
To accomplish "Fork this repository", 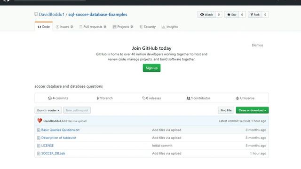I will click(255, 15).
